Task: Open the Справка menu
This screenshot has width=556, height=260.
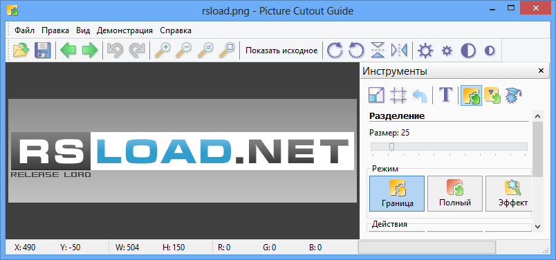Action: (176, 30)
